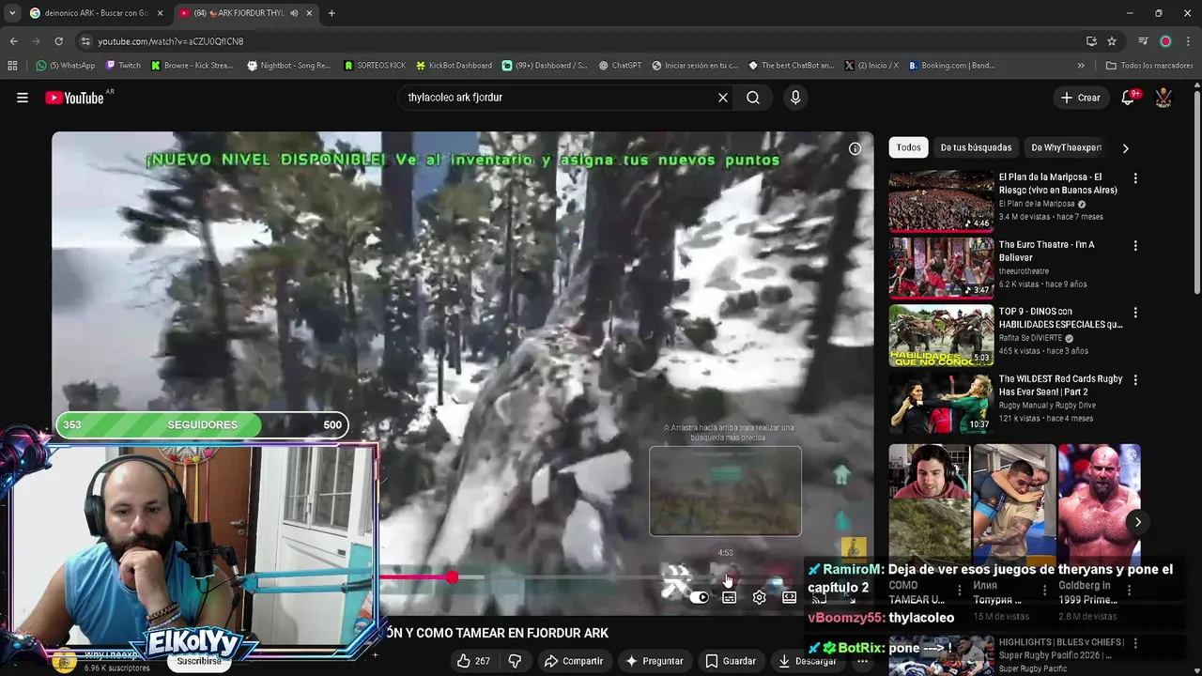This screenshot has width=1202, height=676.
Task: Open the Twitch bookmark
Action: coord(123,66)
